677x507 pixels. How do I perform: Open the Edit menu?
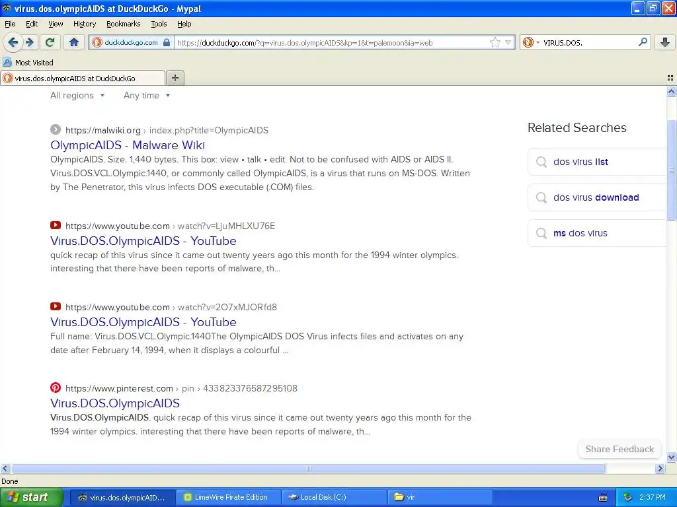[32, 24]
